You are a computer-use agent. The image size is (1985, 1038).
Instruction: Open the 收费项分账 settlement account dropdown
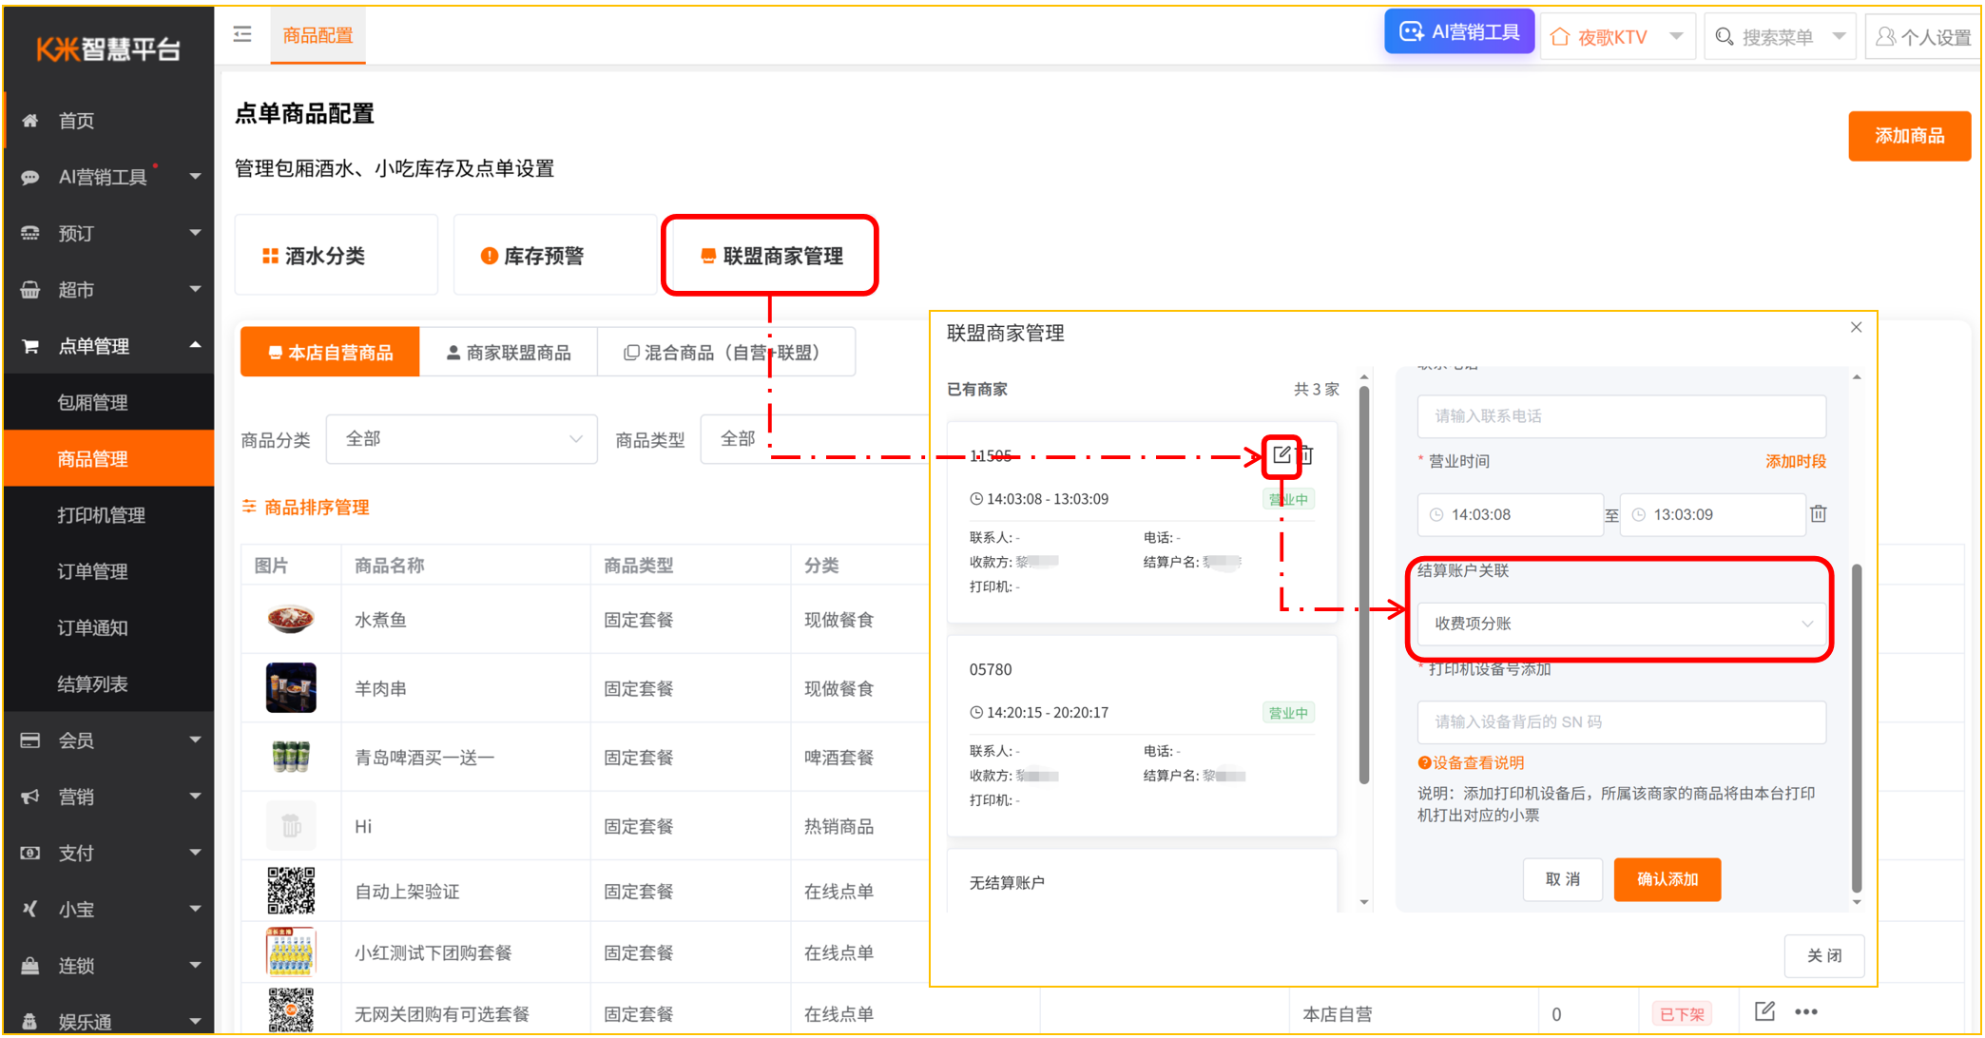coord(1619,624)
